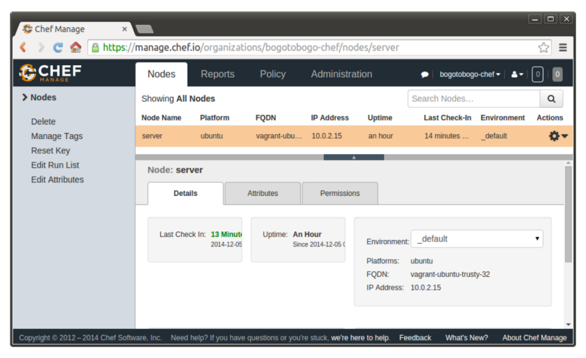Image resolution: width=586 pixels, height=358 pixels.
Task: Click the Chef Manage logo
Action: [x=50, y=73]
